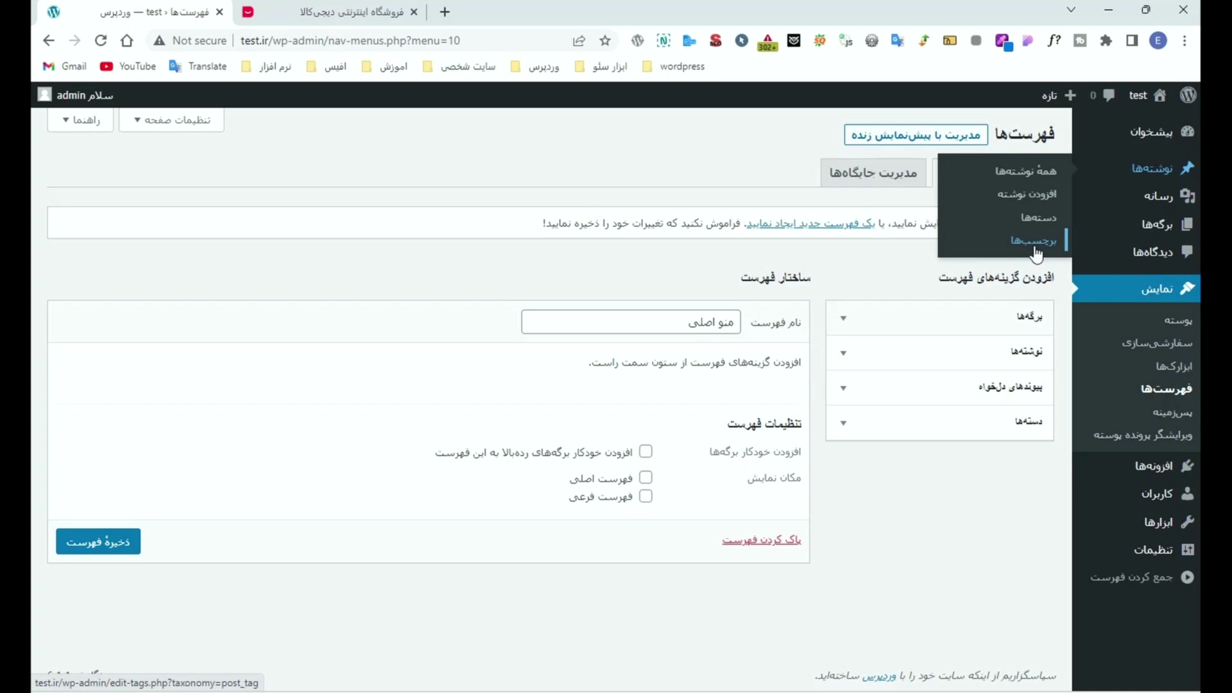
Task: Click the WordPress logo in admin bar
Action: [x=1188, y=95]
